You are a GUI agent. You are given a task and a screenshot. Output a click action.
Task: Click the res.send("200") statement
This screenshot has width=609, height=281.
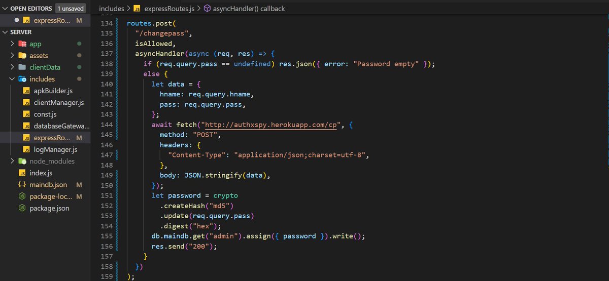tap(185, 247)
